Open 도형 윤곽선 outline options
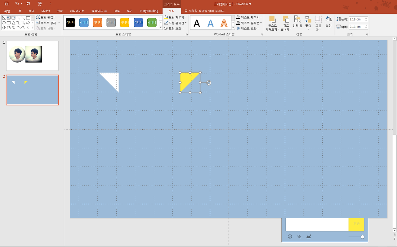 pos(176,23)
